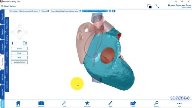The height and width of the screenshot is (108, 192).
Task: Click the book icon beside the speaker
Action: click(x=113, y=11)
